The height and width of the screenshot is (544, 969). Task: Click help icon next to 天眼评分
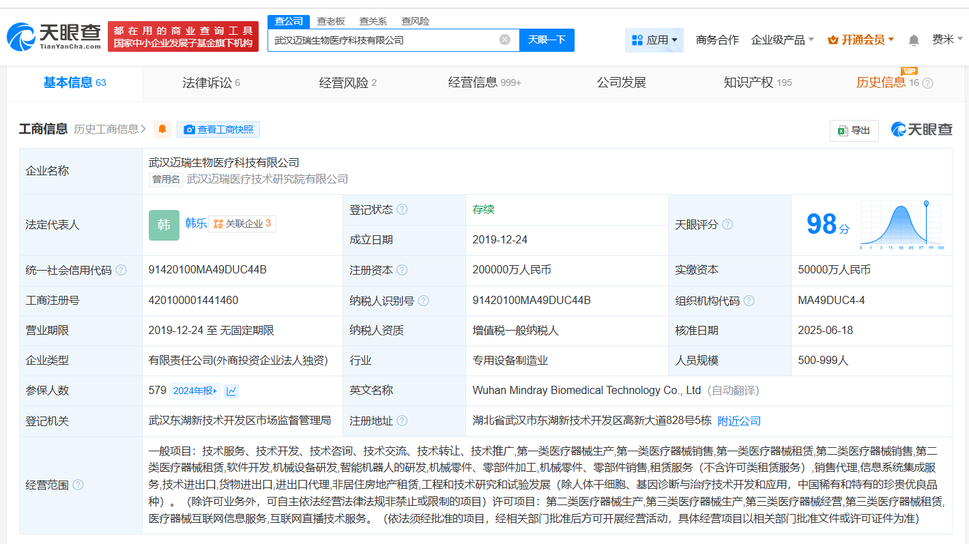(x=727, y=224)
